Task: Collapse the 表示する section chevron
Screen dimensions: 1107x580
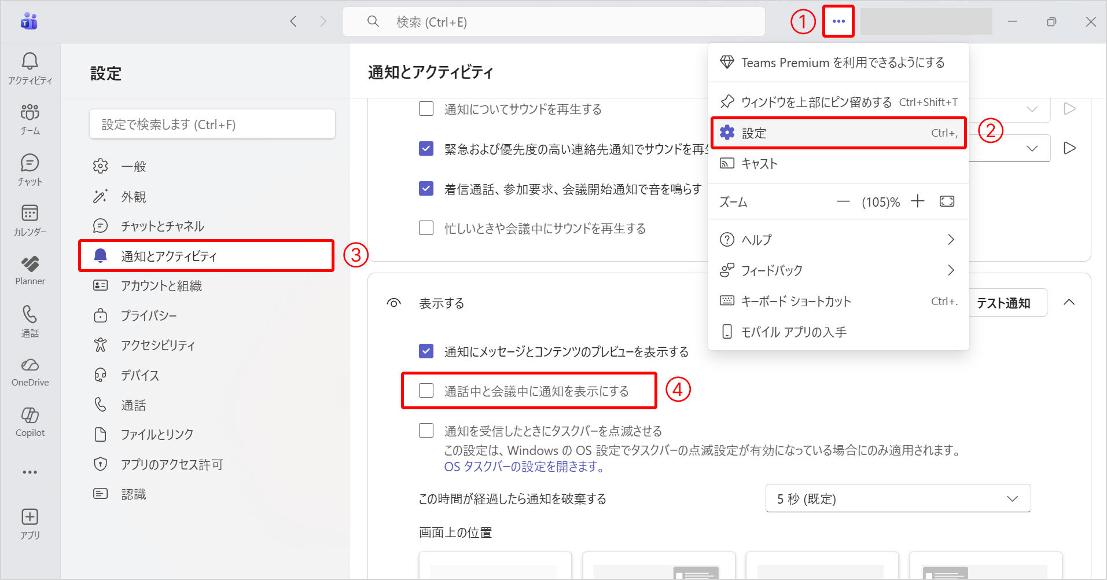Action: point(1069,302)
